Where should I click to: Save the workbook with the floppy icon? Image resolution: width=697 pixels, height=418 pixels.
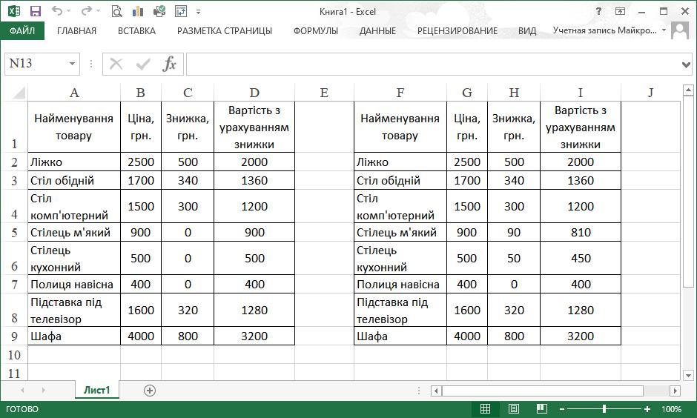(35, 11)
